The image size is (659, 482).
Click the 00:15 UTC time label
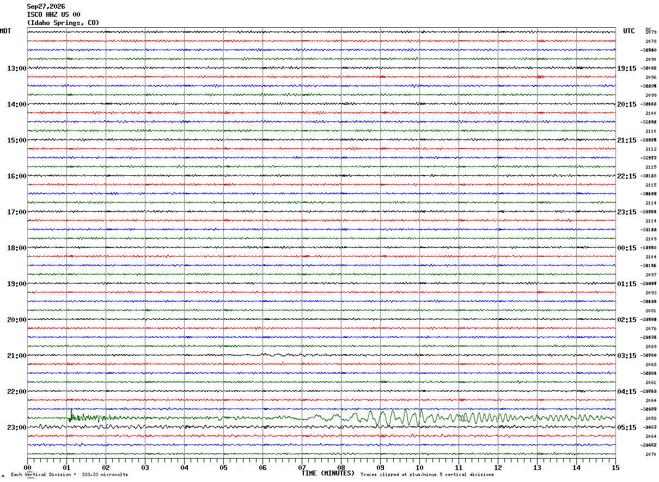click(626, 248)
